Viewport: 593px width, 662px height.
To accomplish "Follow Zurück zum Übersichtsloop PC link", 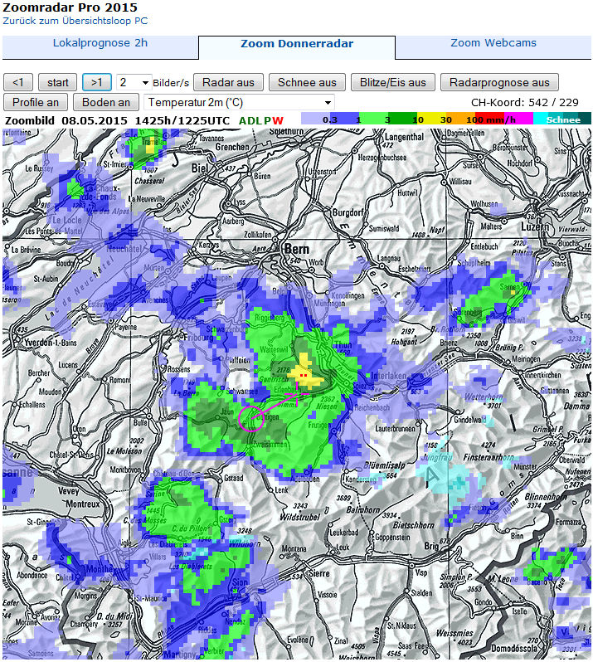I will click(75, 21).
